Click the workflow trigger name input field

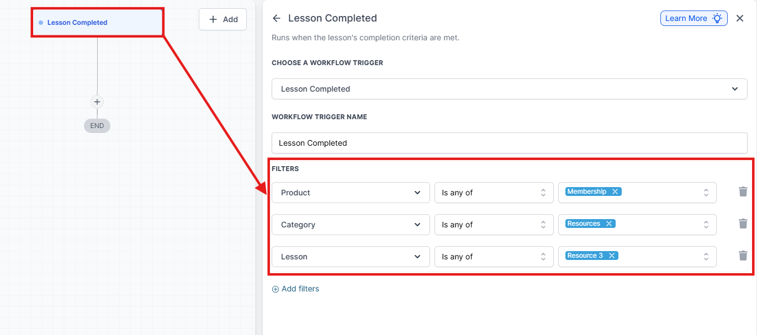[509, 143]
